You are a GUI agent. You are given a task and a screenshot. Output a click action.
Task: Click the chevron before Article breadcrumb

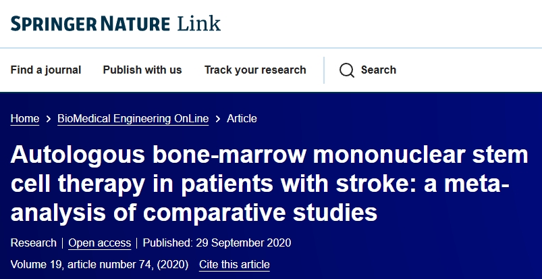[217, 119]
